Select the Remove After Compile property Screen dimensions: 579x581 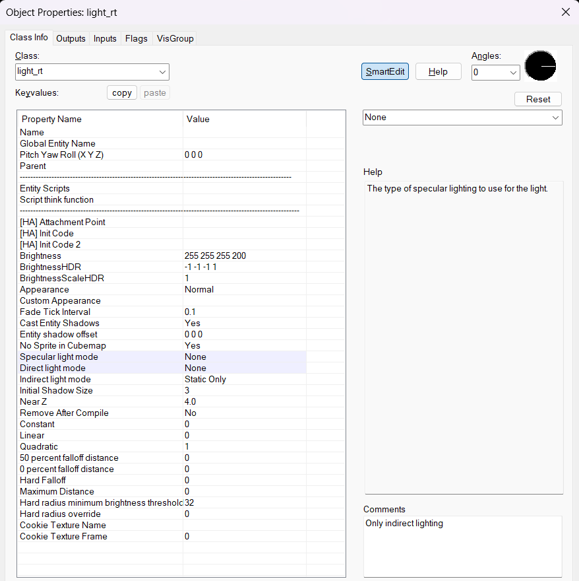point(64,413)
